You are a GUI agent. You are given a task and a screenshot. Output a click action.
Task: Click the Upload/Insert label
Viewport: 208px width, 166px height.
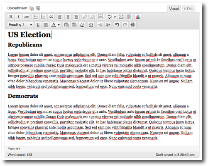(17, 8)
